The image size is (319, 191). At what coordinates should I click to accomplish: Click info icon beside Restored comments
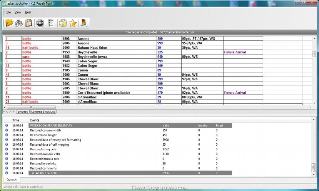point(7,168)
